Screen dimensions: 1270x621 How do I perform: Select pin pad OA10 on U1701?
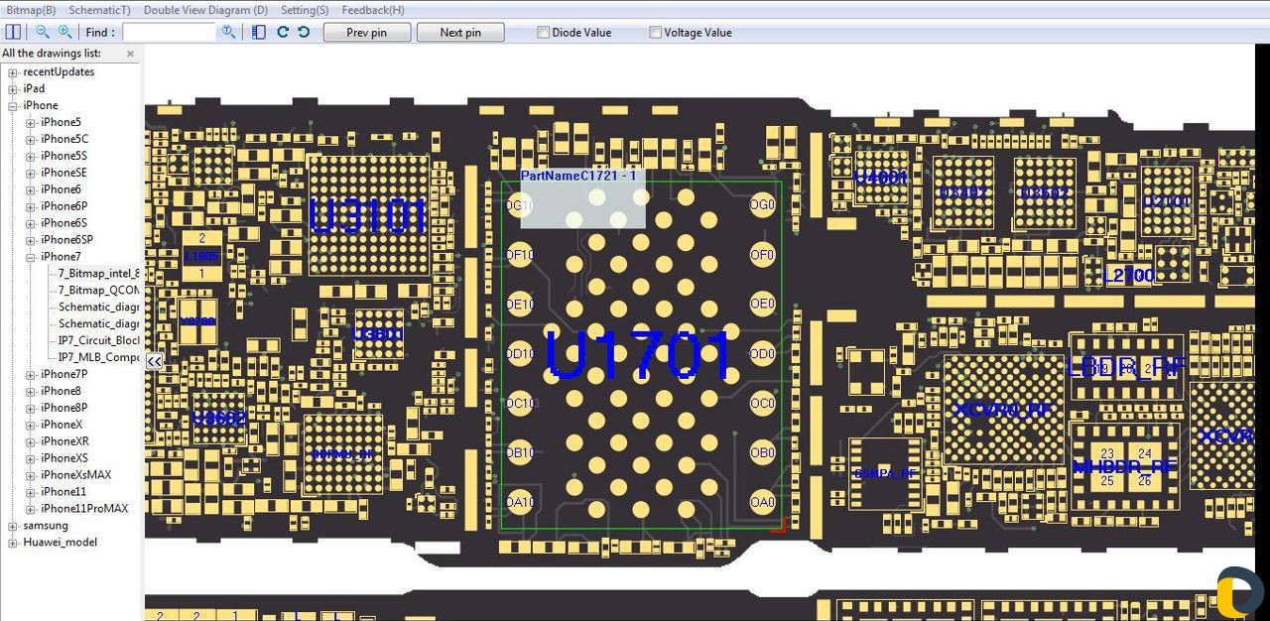pyautogui.click(x=520, y=503)
